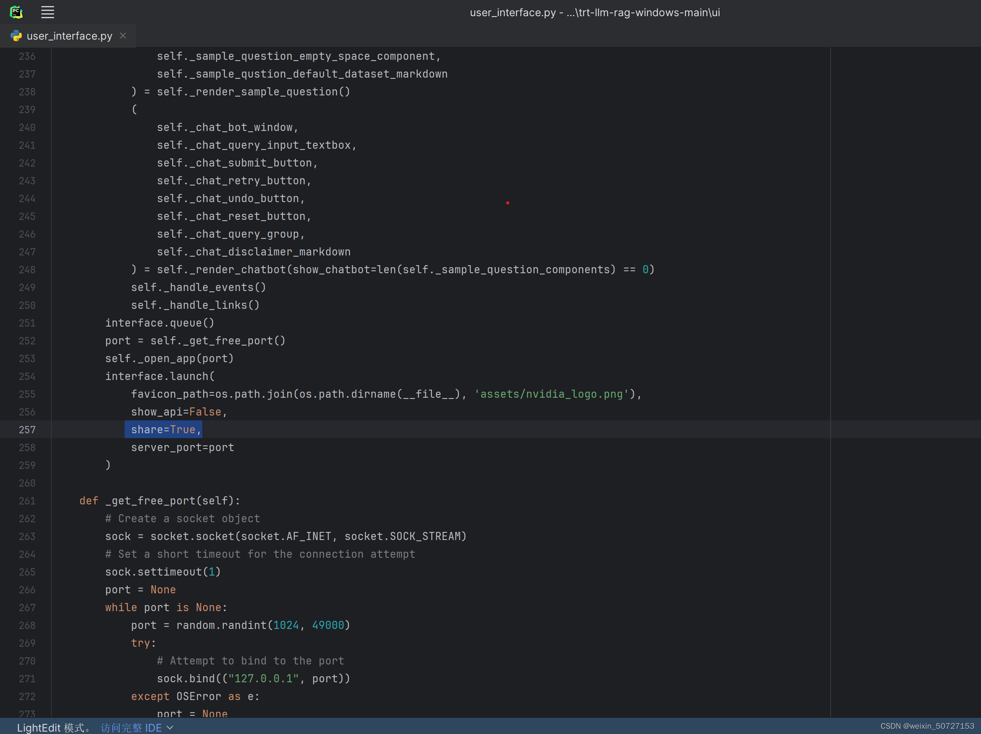Click the 访问完整 IDE link
This screenshot has width=981, height=734.
(x=131, y=728)
